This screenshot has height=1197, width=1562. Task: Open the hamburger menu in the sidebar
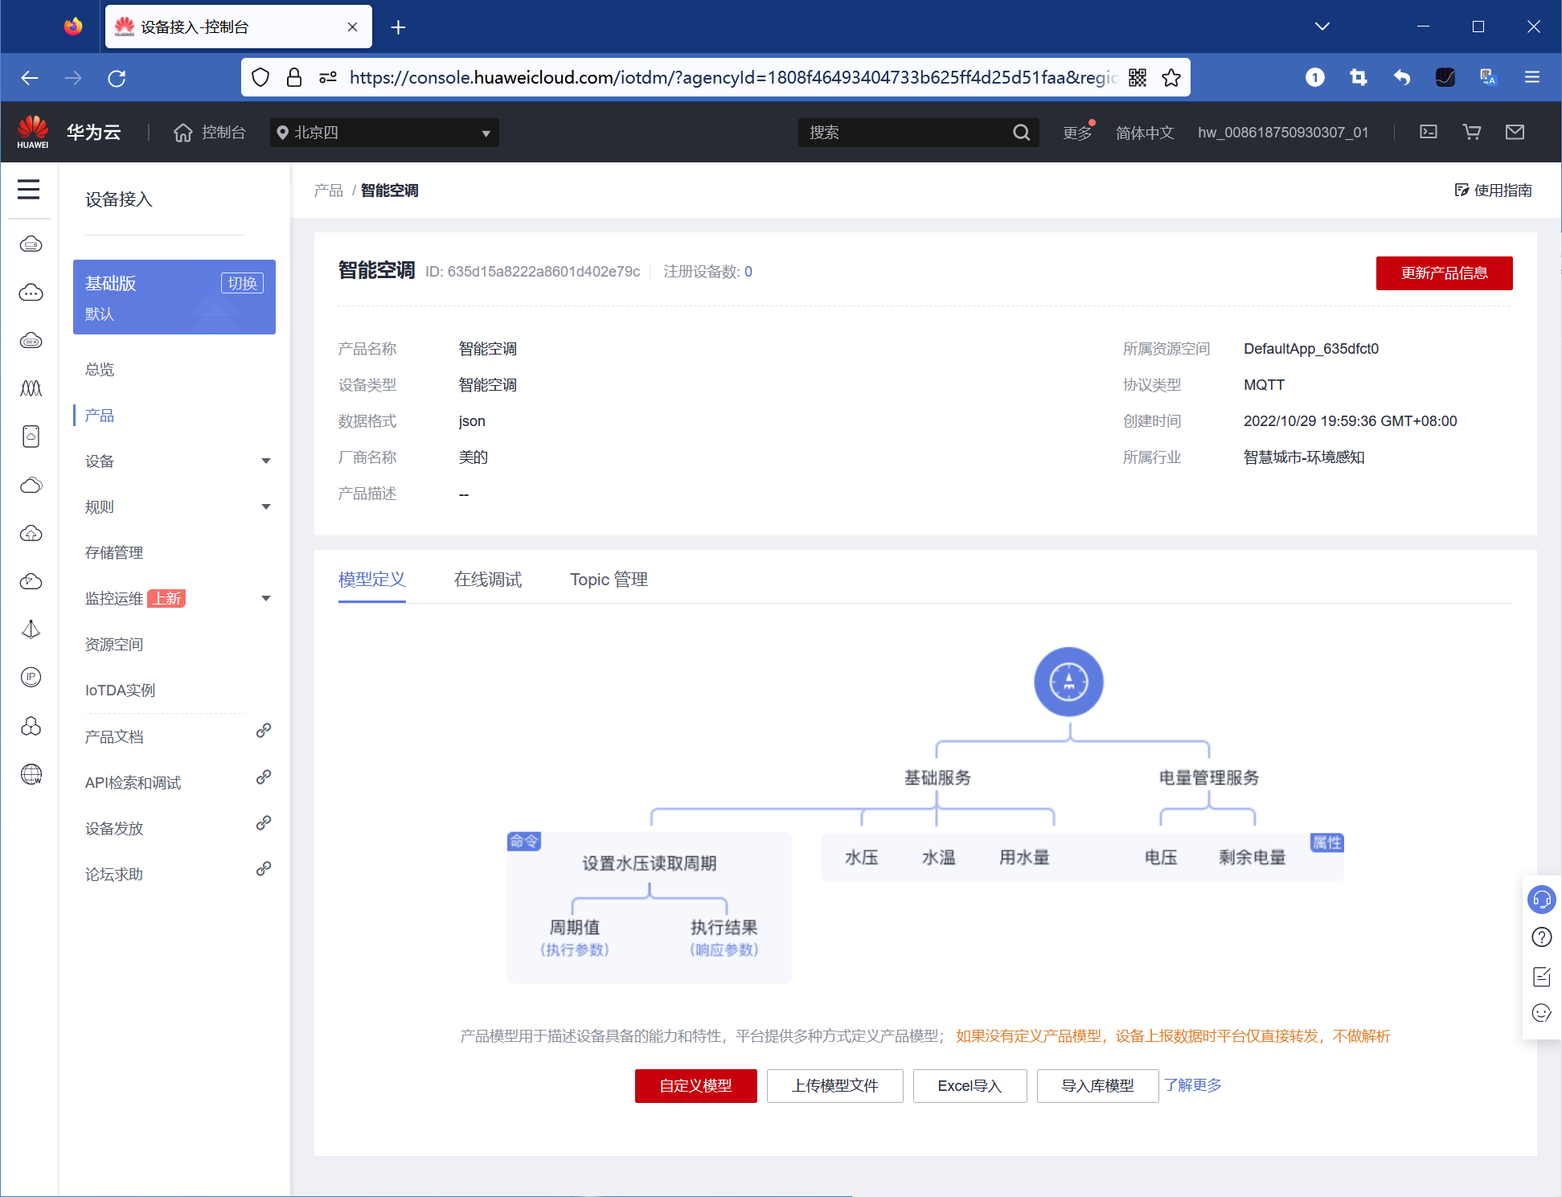tap(29, 190)
